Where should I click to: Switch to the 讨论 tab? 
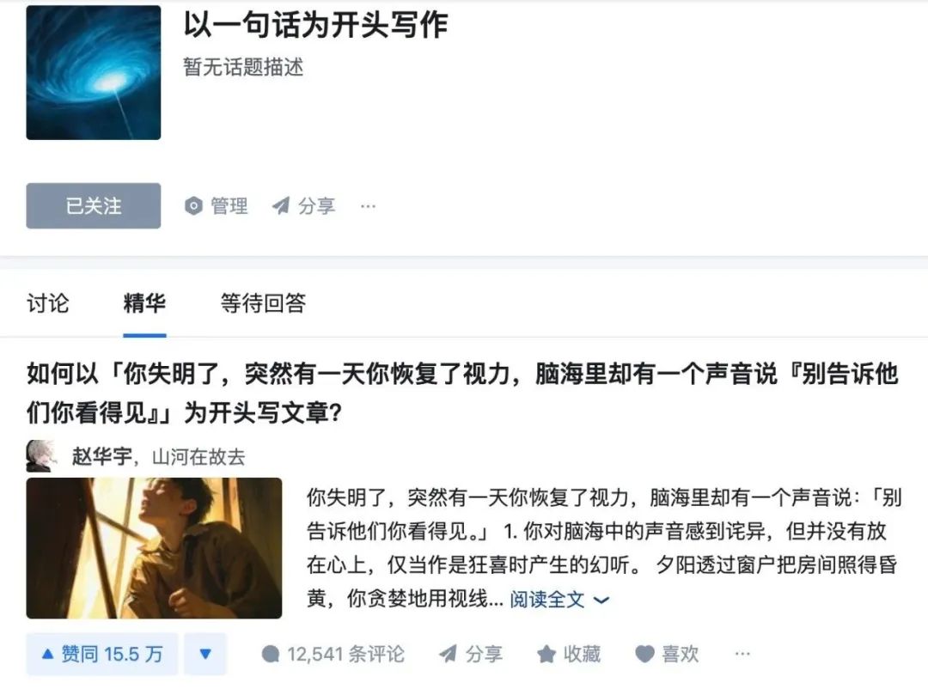(48, 303)
